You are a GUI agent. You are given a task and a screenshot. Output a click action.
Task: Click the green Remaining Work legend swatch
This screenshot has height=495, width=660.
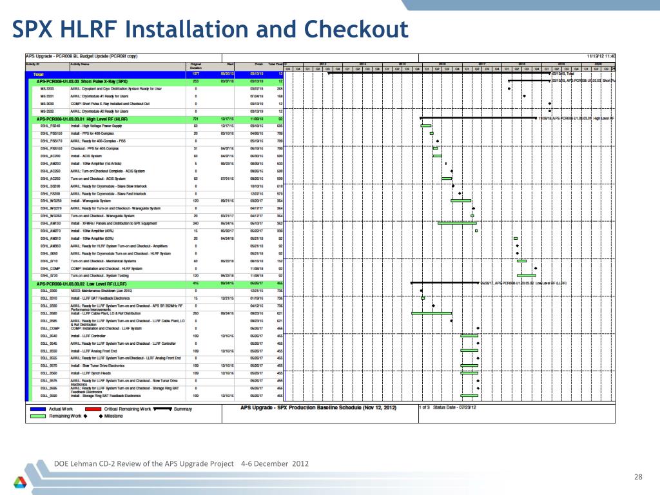click(x=38, y=416)
